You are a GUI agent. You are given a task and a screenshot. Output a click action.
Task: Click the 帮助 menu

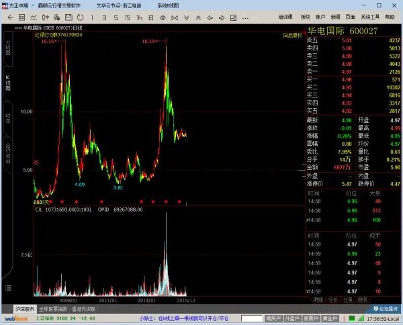click(392, 16)
